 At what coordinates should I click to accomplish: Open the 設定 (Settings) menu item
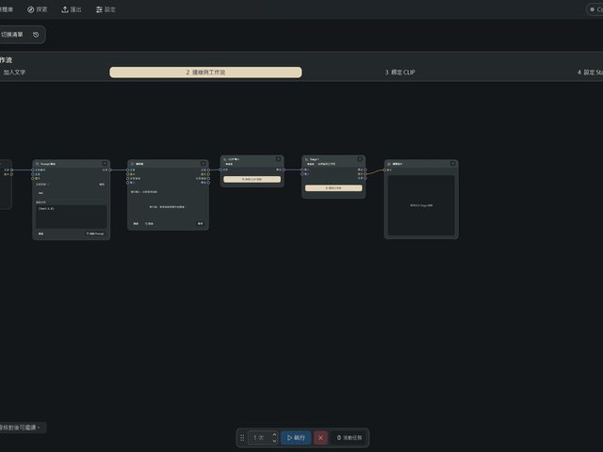coord(106,9)
